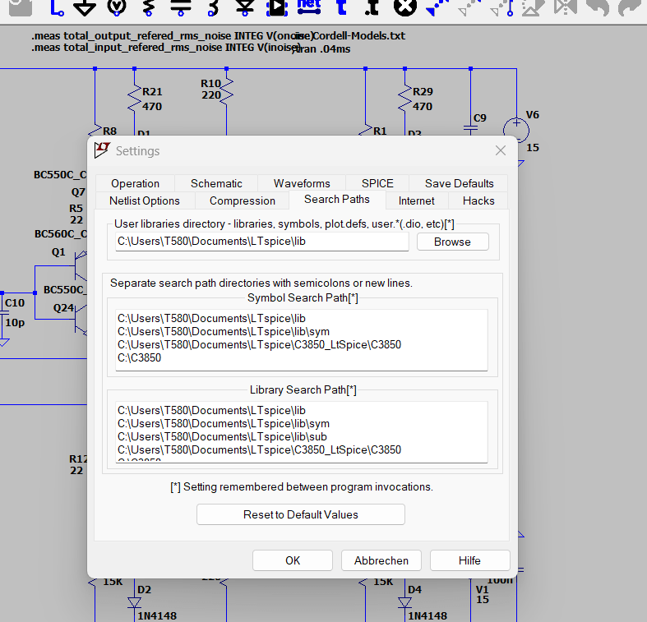Click the user libraries directory field
This screenshot has height=622, width=647.
262,242
